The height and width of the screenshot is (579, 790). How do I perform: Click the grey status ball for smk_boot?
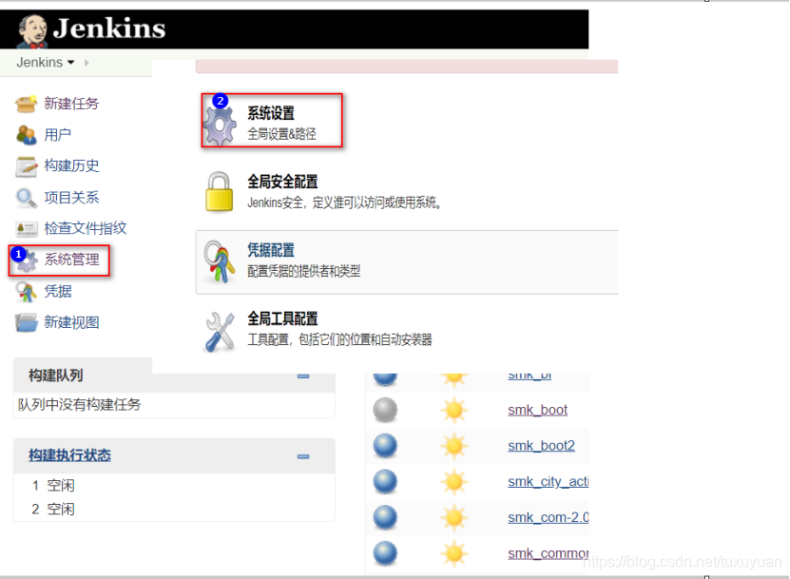click(x=385, y=410)
